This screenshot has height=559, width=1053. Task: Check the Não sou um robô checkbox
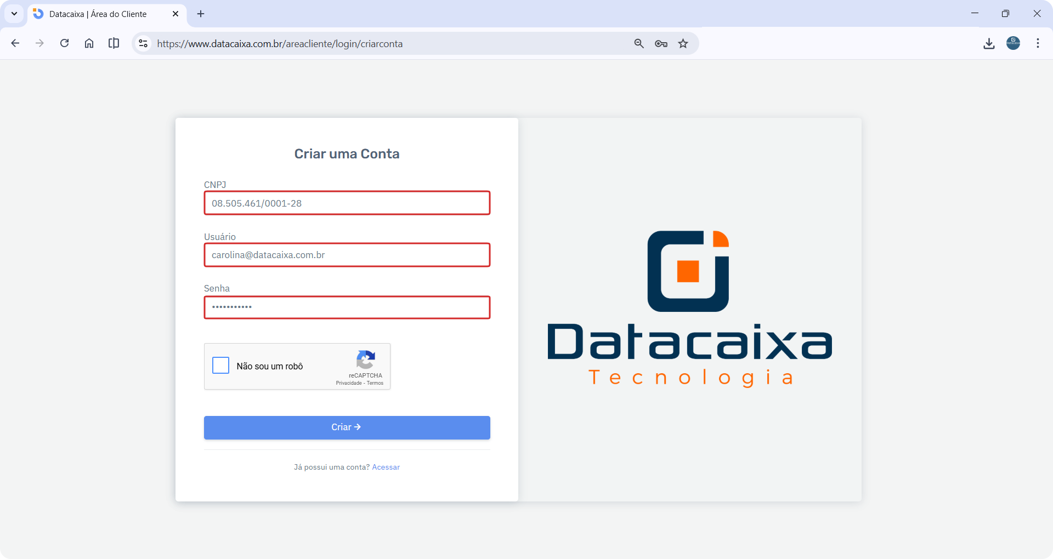pyautogui.click(x=220, y=366)
